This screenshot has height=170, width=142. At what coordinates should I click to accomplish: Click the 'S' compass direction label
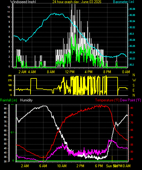point(134,85)
